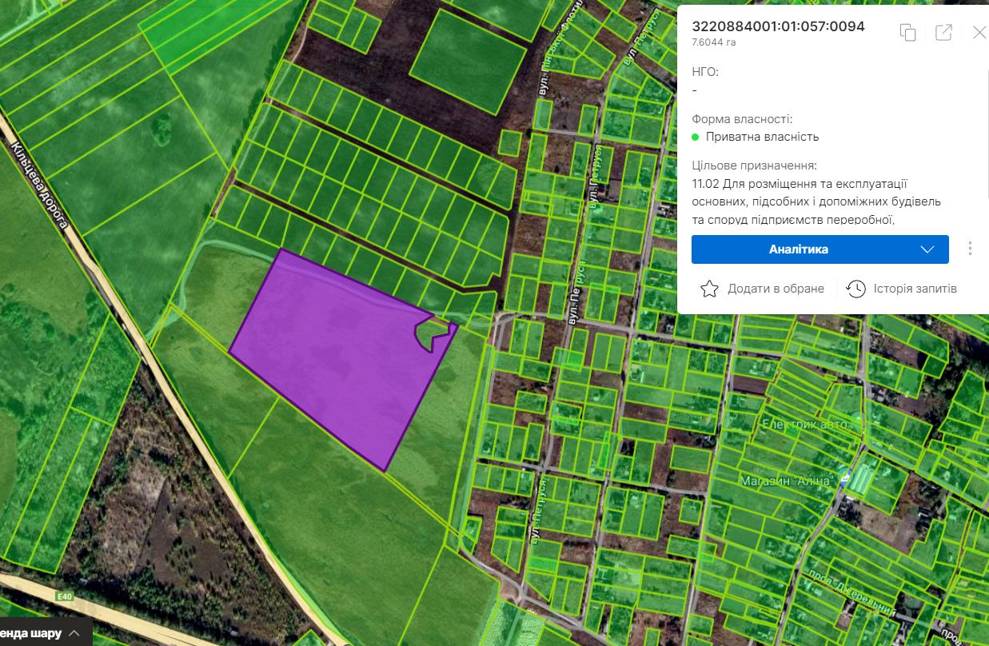This screenshot has width=989, height=646.
Task: Copy the cadastral number with the copy icon
Action: click(907, 32)
